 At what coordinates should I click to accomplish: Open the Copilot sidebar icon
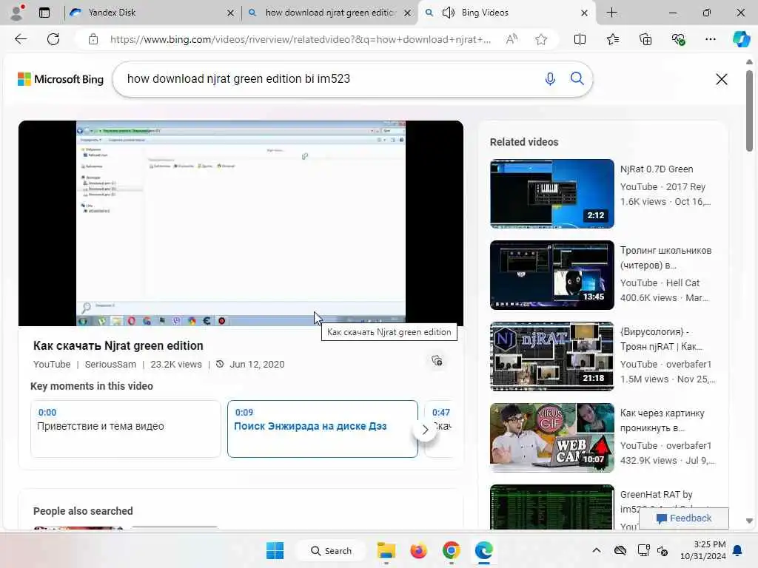pyautogui.click(x=741, y=39)
